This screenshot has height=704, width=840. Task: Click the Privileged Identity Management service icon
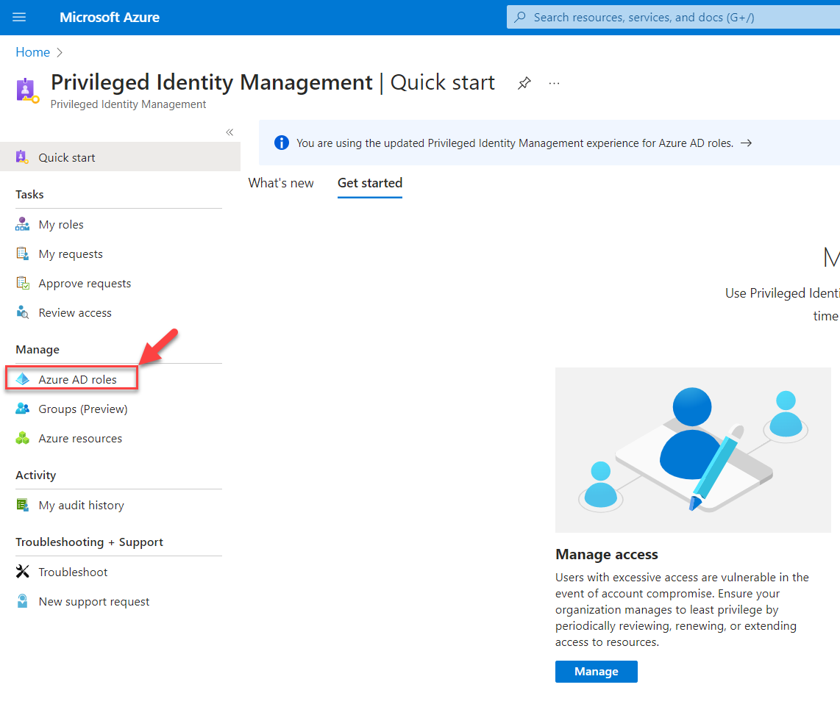coord(27,90)
